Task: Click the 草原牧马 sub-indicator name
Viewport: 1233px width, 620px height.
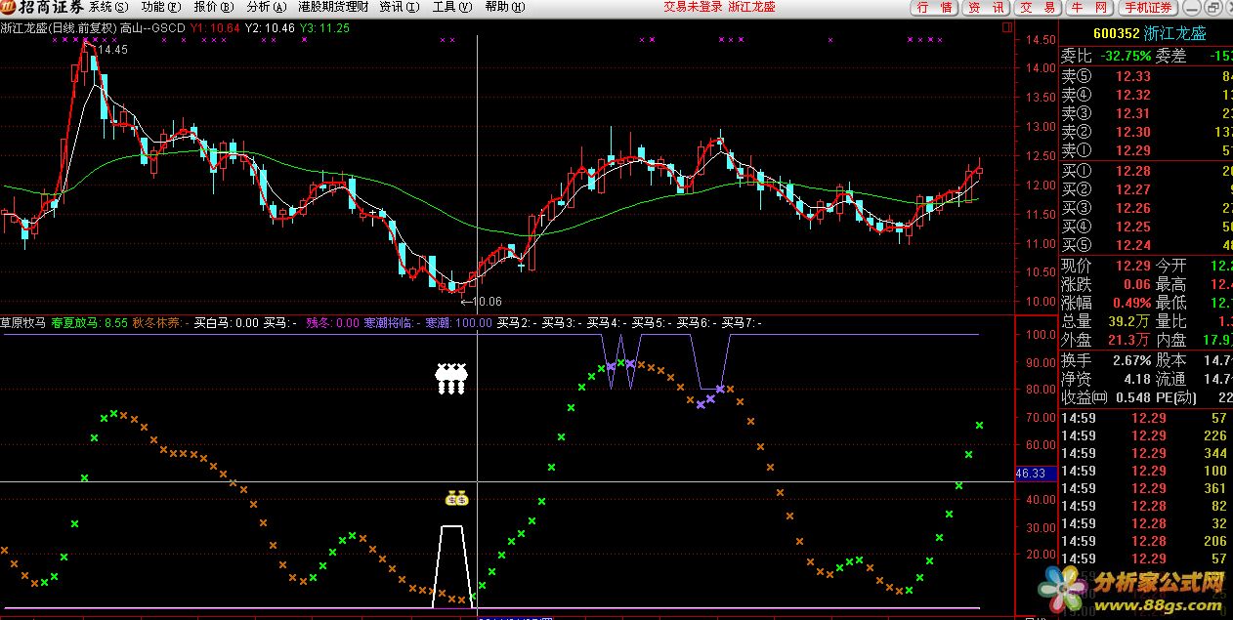Action: pos(23,322)
